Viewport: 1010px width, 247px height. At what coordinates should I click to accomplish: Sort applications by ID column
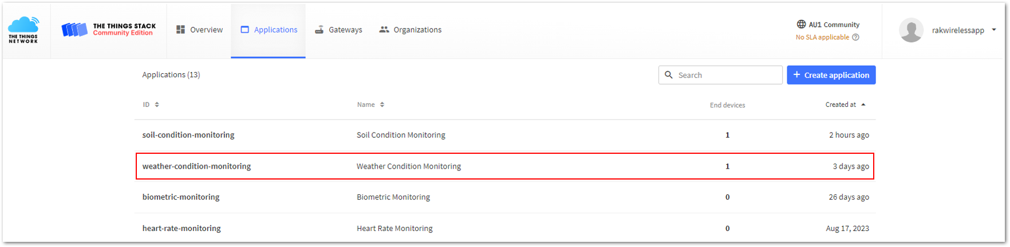click(x=151, y=105)
